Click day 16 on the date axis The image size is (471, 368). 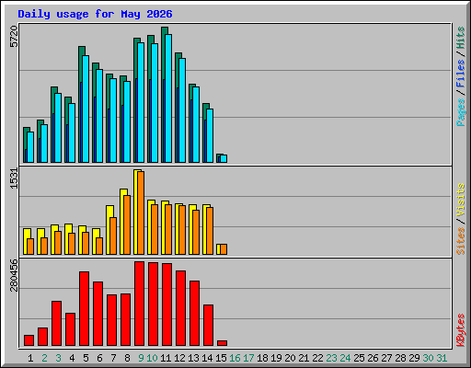pyautogui.click(x=235, y=358)
